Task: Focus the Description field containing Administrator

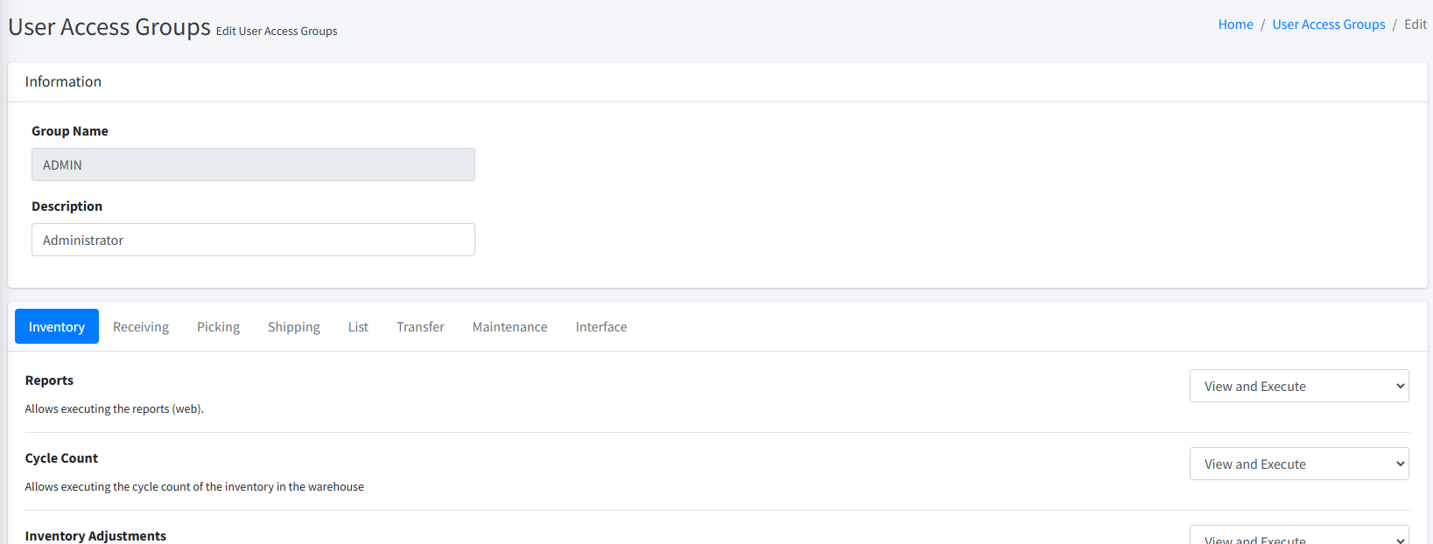Action: [x=253, y=240]
